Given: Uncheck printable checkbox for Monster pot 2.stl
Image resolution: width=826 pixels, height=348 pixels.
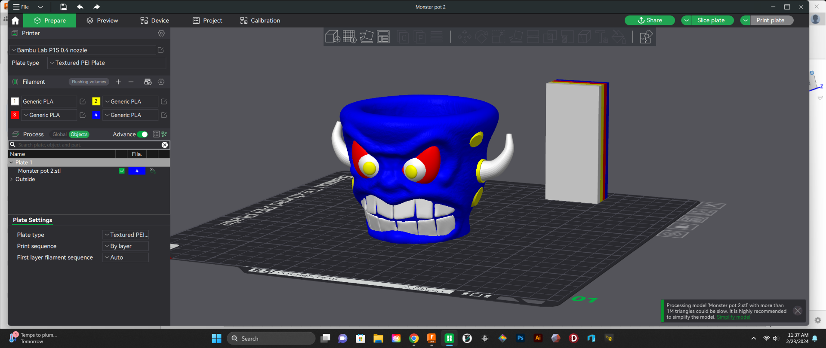Looking at the screenshot, I should click(x=122, y=171).
